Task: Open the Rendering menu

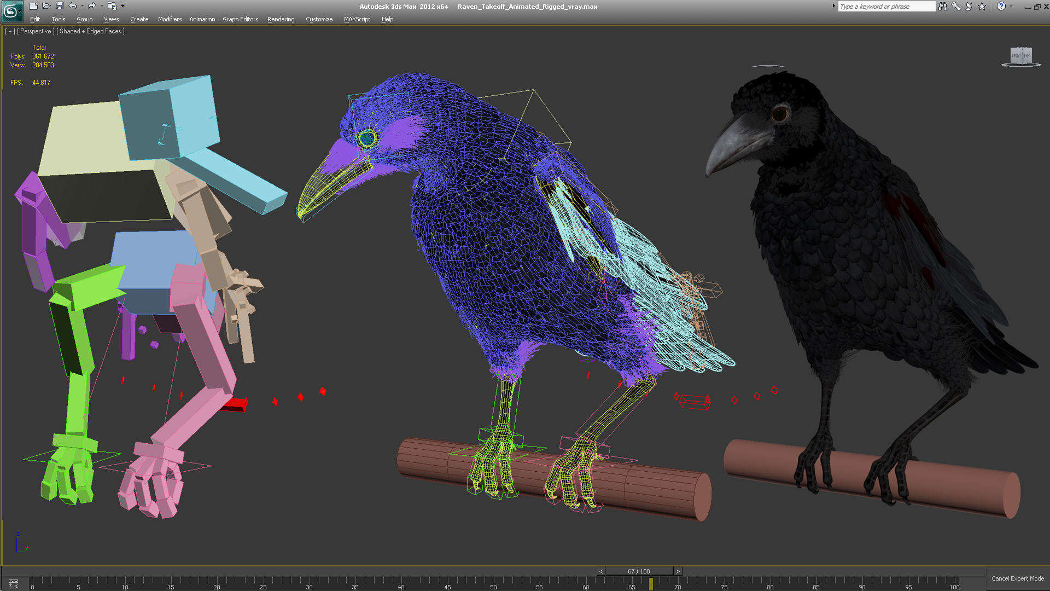Action: pos(281,19)
